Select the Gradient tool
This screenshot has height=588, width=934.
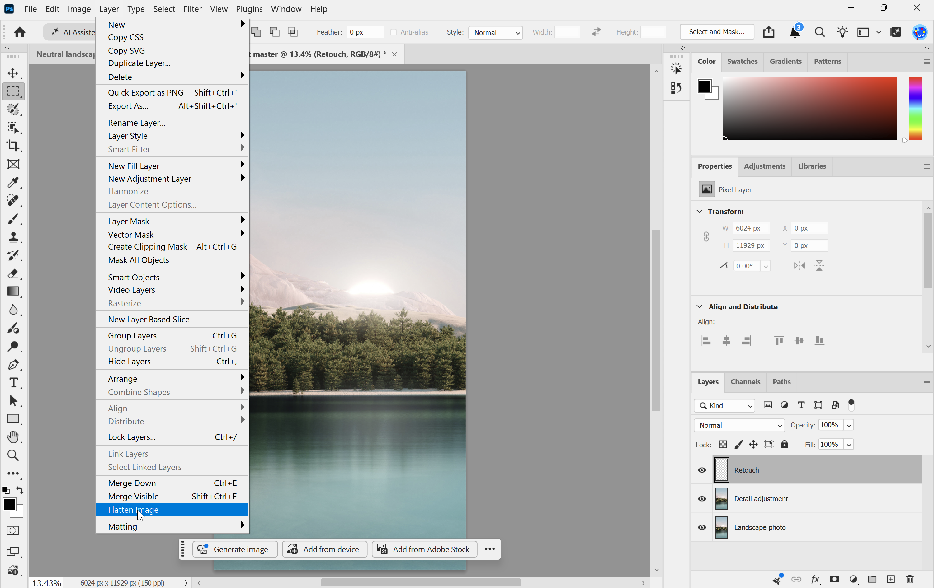[x=13, y=292]
